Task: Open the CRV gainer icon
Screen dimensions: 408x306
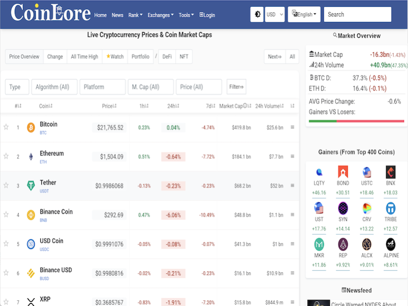Action: coord(367,208)
